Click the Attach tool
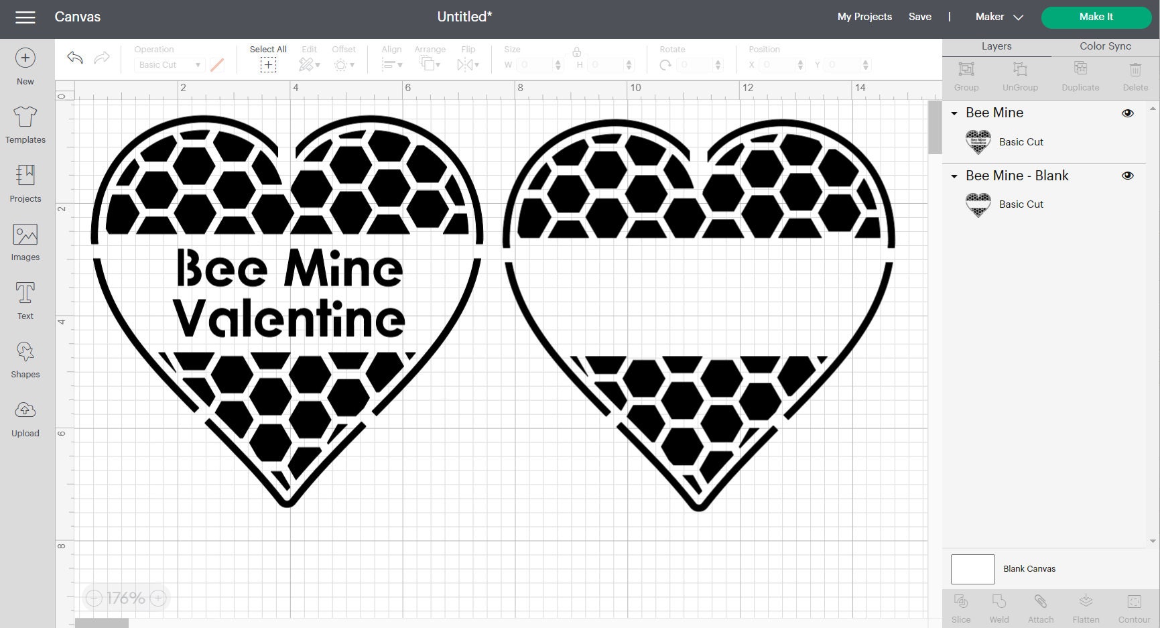 point(1041,607)
